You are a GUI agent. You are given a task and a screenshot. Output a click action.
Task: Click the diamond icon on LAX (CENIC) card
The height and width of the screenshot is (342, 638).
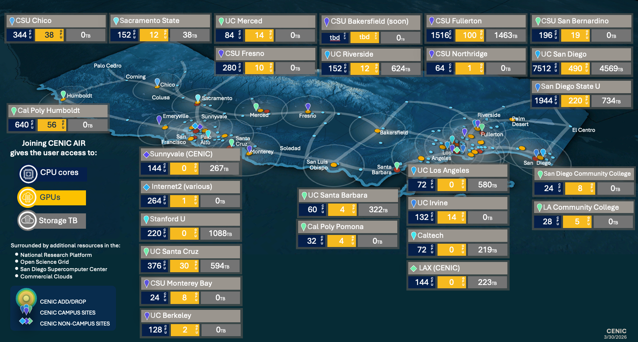(x=414, y=268)
